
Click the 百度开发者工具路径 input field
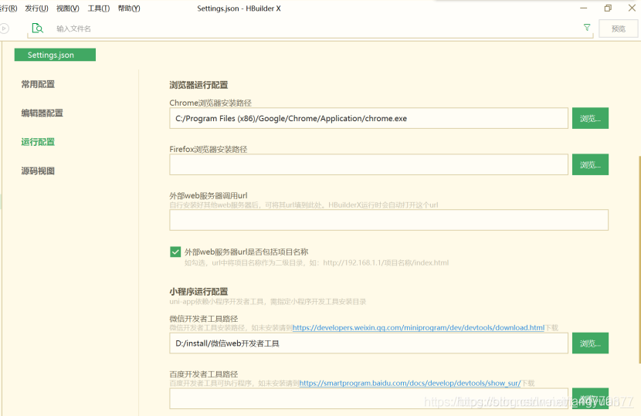click(x=368, y=398)
